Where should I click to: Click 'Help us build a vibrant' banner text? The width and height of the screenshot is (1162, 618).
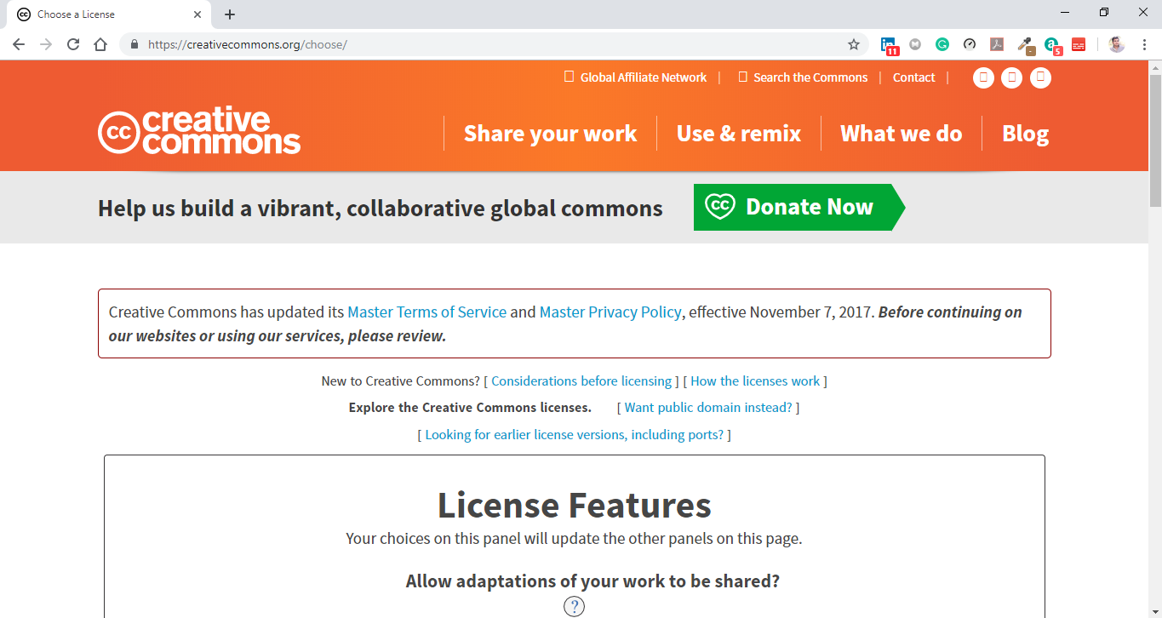[x=381, y=208]
